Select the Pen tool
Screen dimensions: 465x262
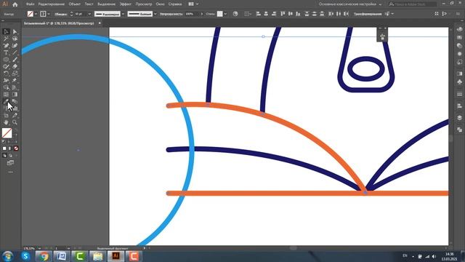click(x=6, y=46)
